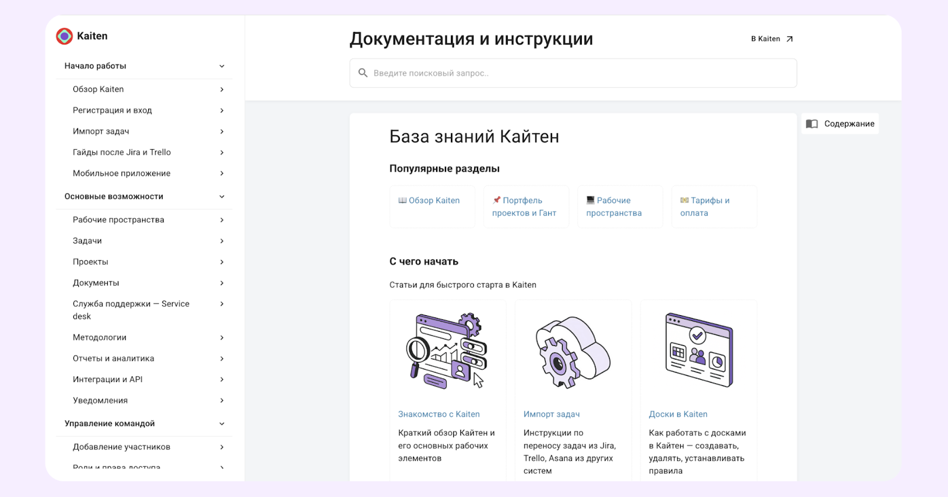Expand the Документы chevron

222,283
